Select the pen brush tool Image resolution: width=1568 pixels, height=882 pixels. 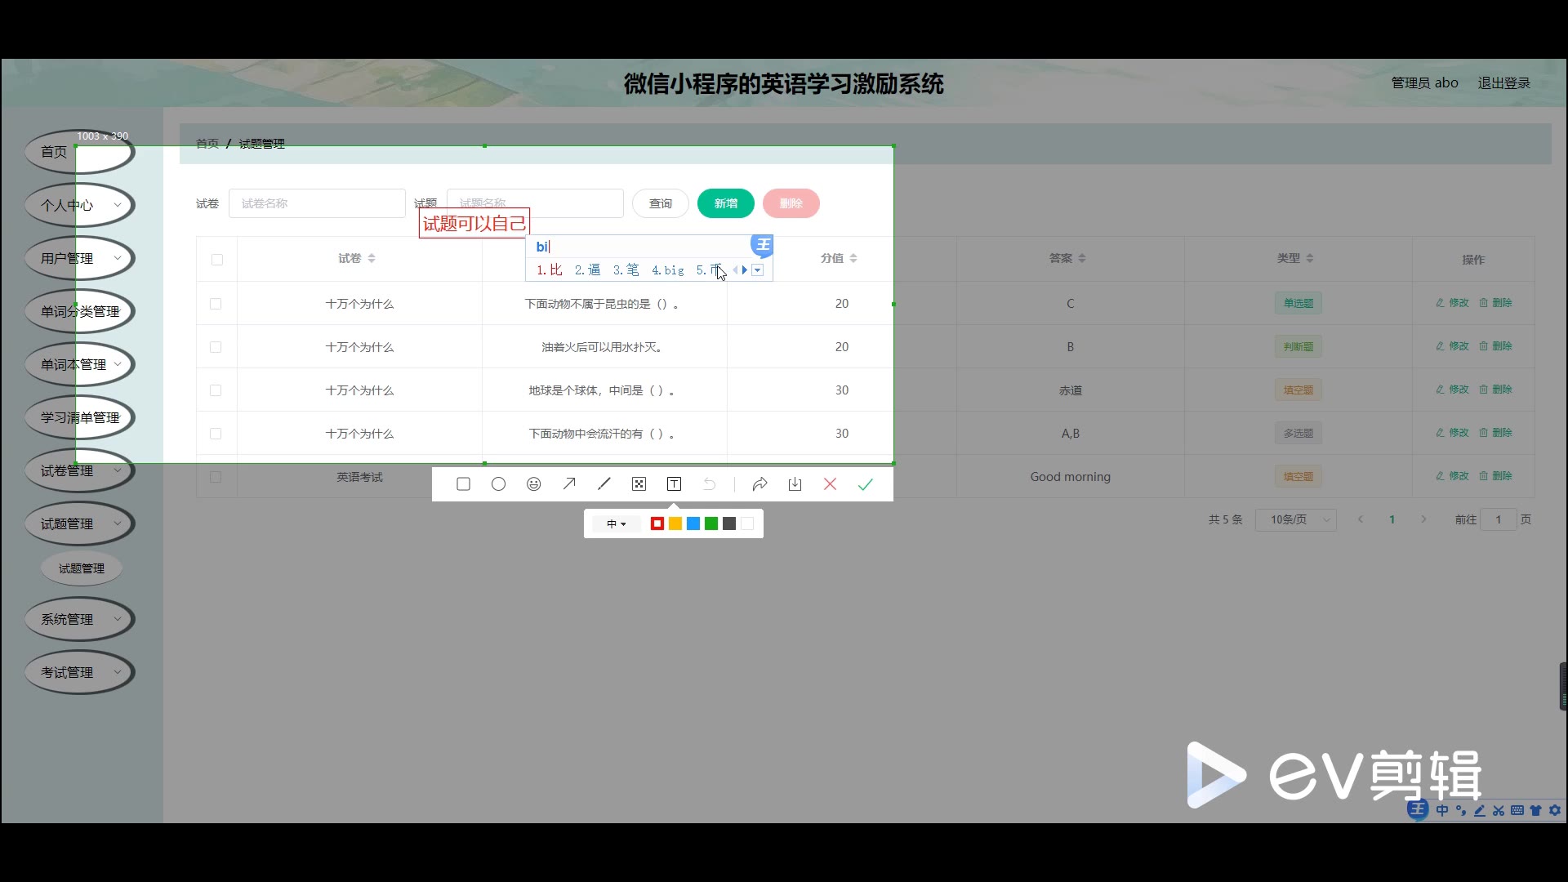(604, 484)
